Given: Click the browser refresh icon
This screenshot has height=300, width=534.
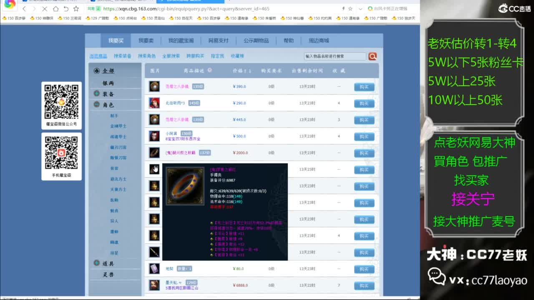Looking at the screenshot, I should (66, 9).
